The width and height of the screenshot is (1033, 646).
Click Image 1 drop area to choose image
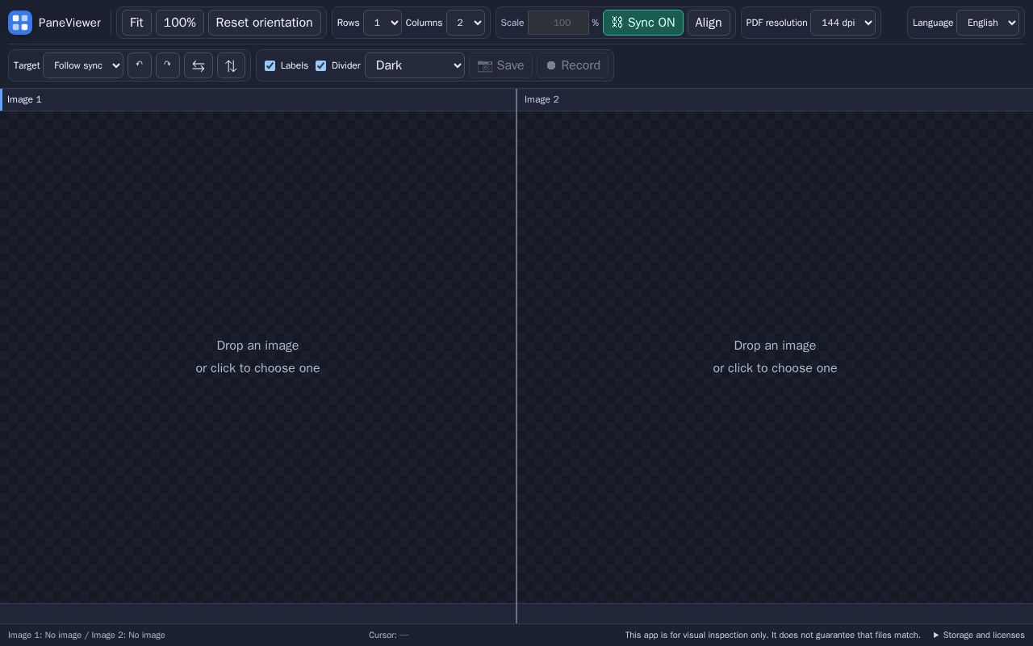click(257, 357)
